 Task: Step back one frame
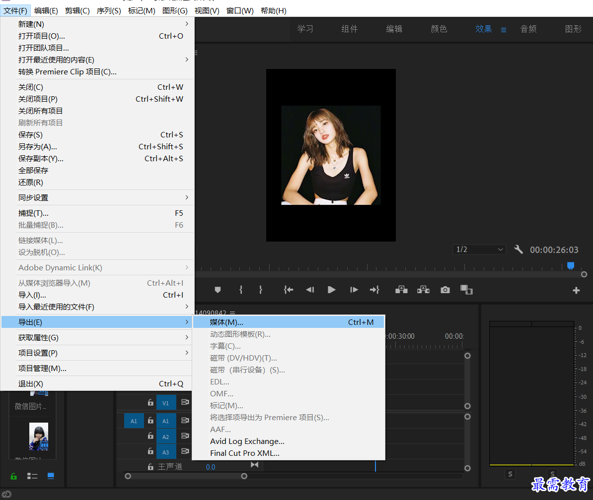[x=310, y=290]
